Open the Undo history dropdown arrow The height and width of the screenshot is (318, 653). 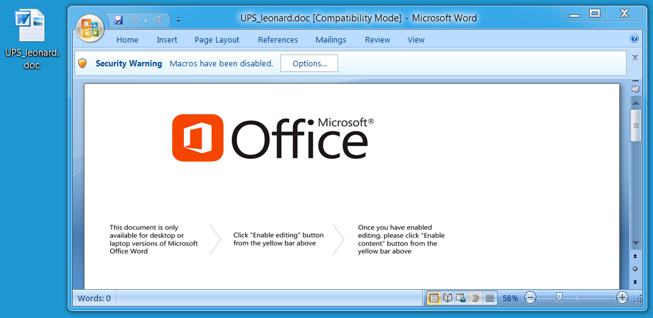tap(145, 20)
